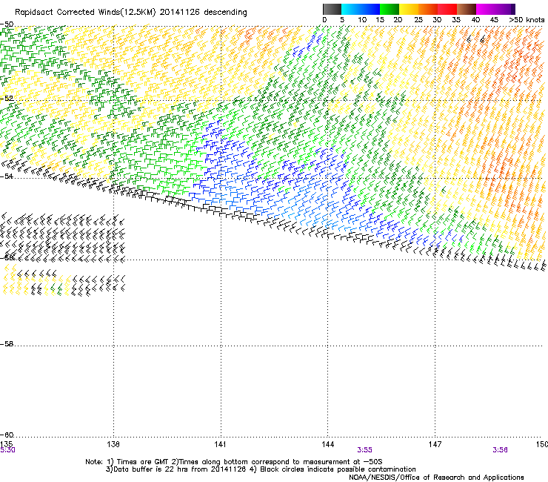Click the green 15-20 knots legend color
This screenshot has width=548, height=482.
pos(390,9)
